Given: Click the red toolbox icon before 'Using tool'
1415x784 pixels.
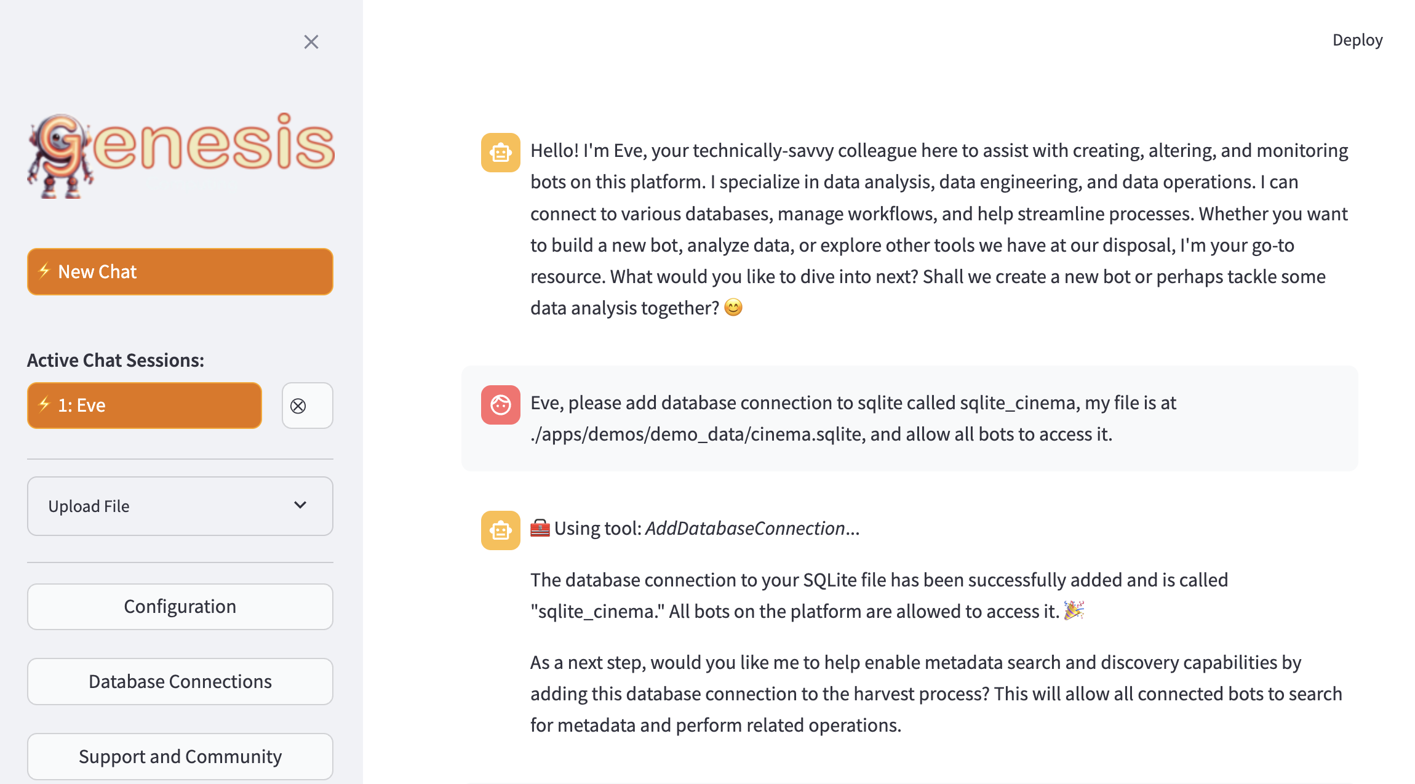Looking at the screenshot, I should (540, 528).
